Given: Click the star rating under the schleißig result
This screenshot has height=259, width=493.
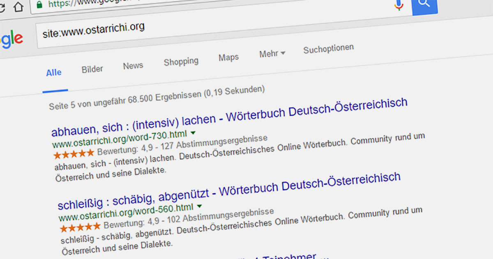Looking at the screenshot, I should point(80,227).
